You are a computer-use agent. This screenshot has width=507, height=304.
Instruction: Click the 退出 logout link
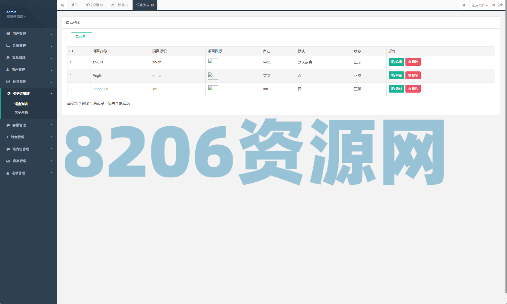[x=498, y=5]
